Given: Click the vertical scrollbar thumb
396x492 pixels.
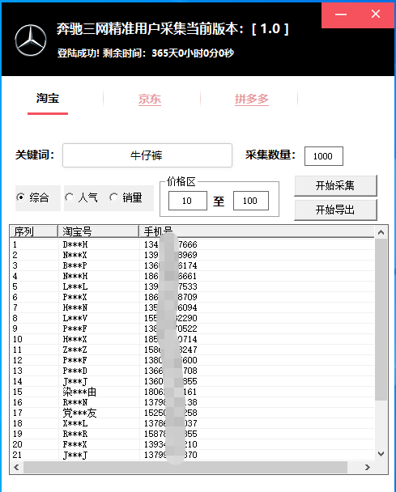Looking at the screenshot, I should click(381, 320).
